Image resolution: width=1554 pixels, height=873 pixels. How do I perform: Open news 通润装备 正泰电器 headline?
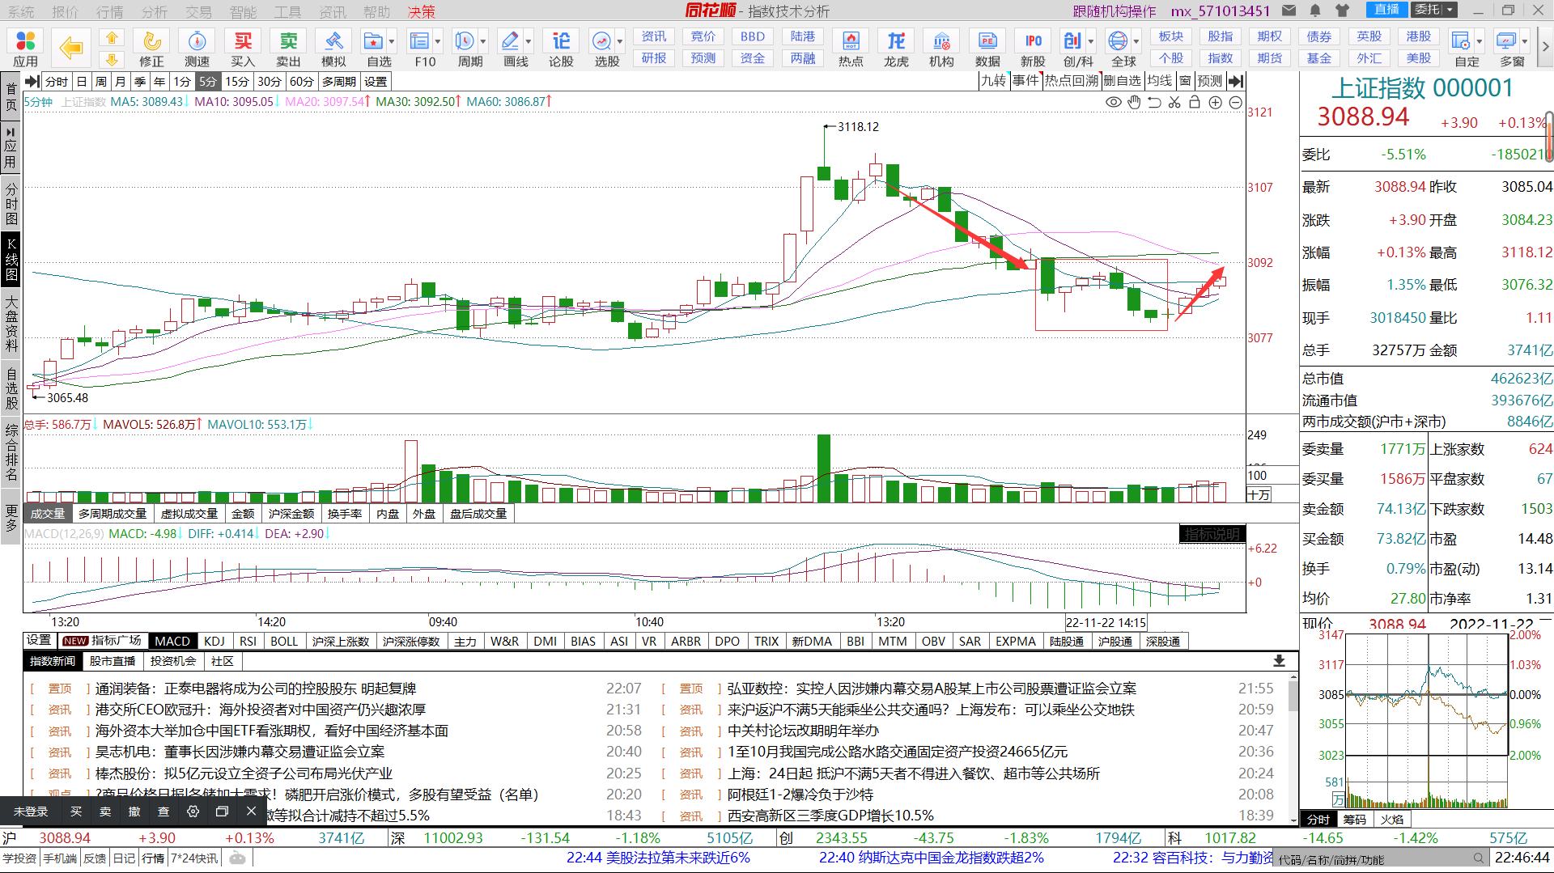tap(256, 689)
